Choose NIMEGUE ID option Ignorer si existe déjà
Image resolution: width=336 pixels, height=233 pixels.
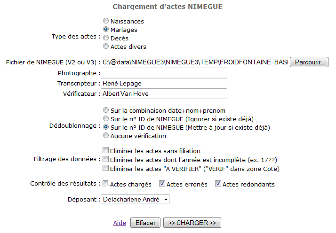(106, 119)
